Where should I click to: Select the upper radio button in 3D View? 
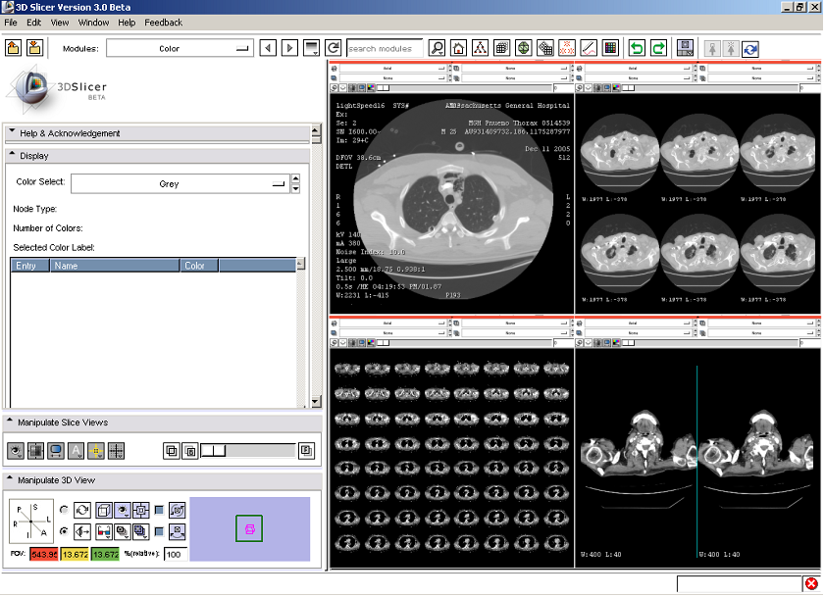pos(64,510)
